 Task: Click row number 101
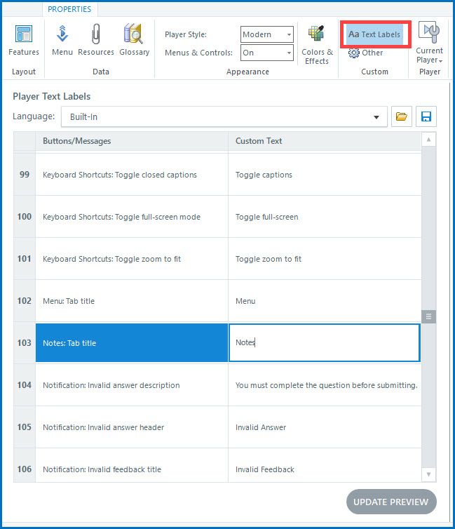tap(25, 259)
